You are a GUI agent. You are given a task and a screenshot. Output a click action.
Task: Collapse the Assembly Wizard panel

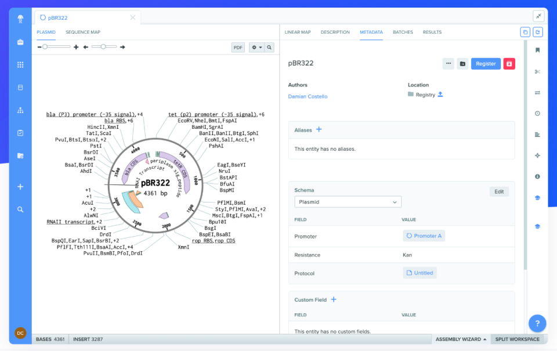[460, 339]
